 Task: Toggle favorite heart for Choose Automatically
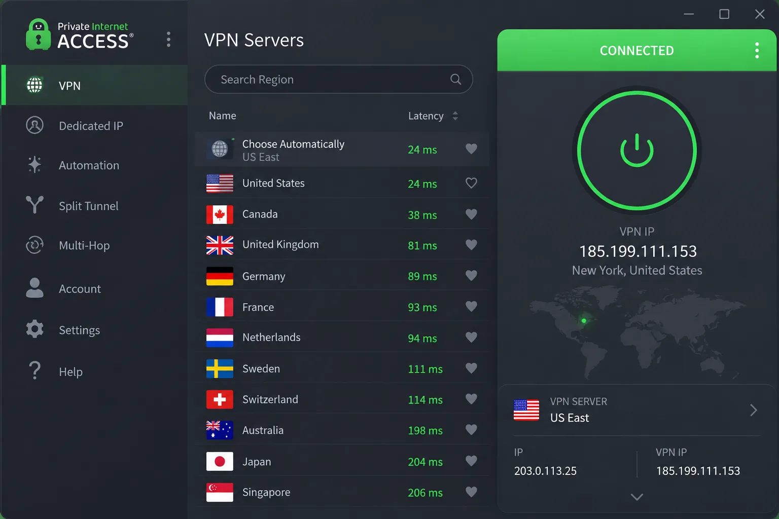click(471, 149)
